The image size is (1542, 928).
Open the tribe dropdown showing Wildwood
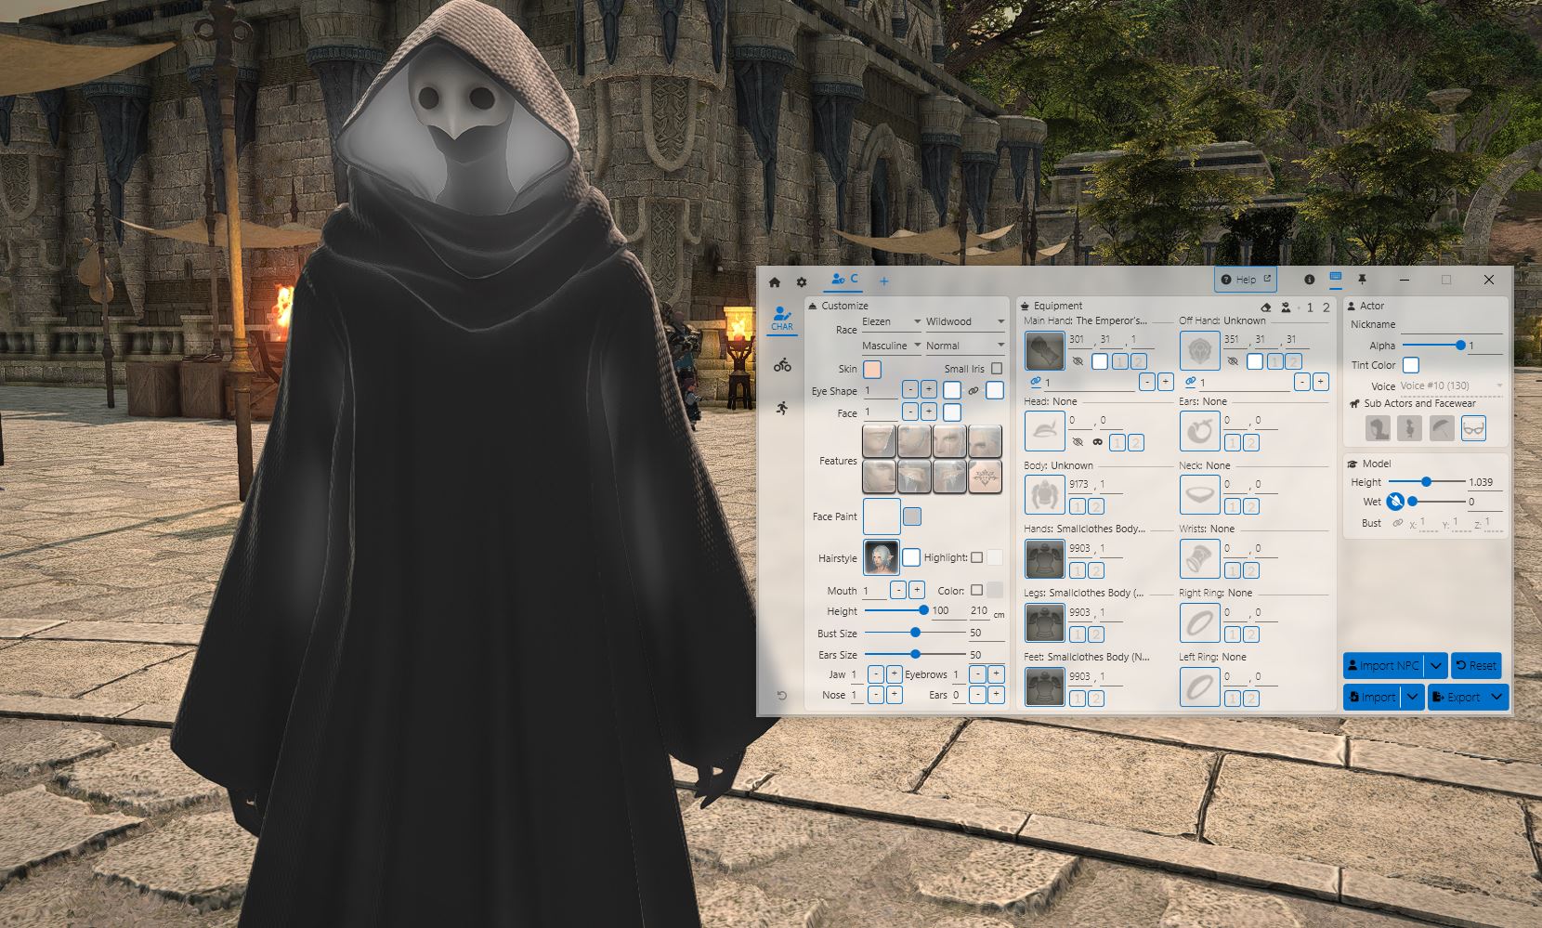[x=965, y=321]
